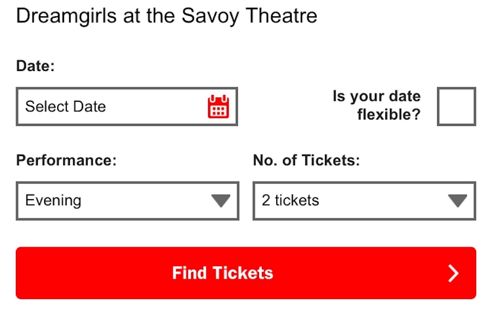Open the red calendar date picker icon

click(219, 107)
